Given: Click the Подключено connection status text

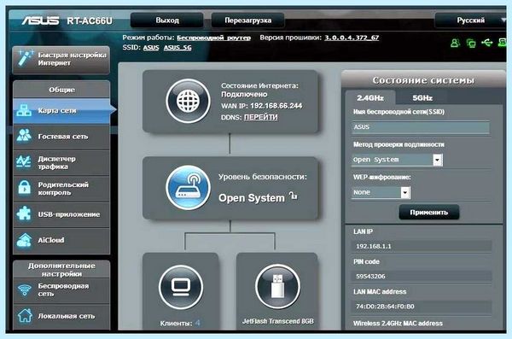Looking at the screenshot, I should [x=244, y=95].
